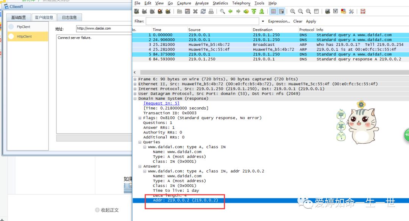Screen dimensions: 409x221
Task: Toggle auto scroll in live capture
Action: click(x=281, y=11)
